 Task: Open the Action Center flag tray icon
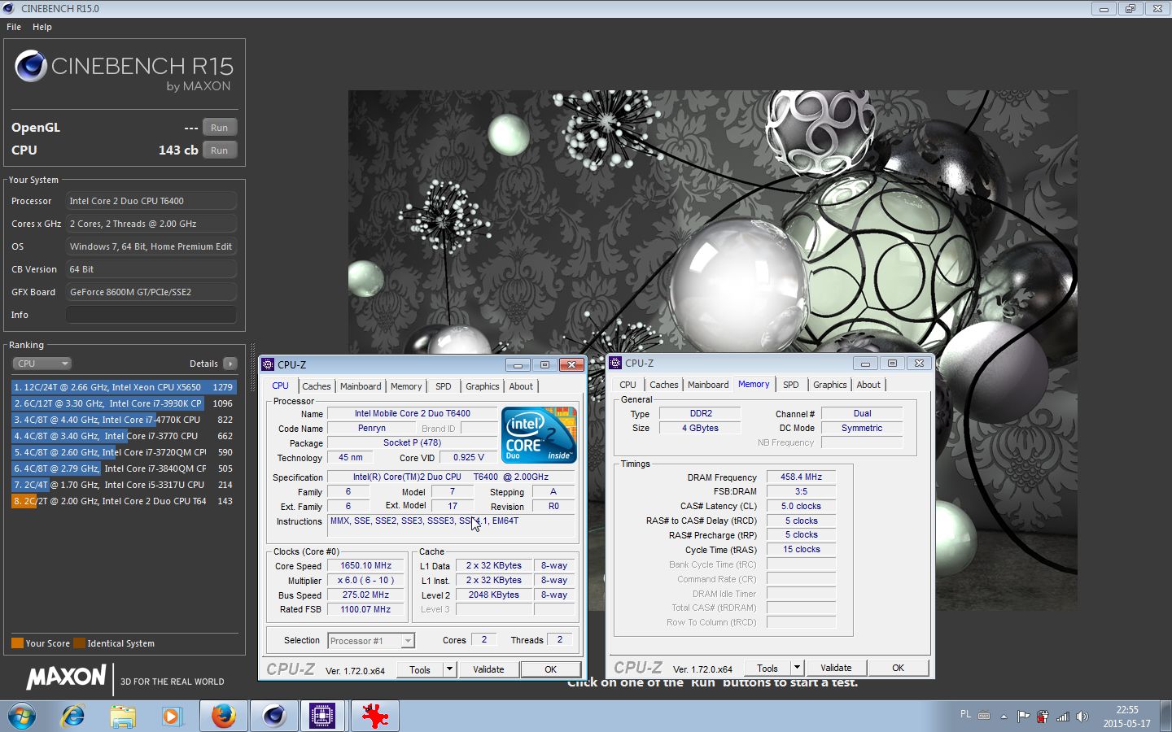(1023, 717)
